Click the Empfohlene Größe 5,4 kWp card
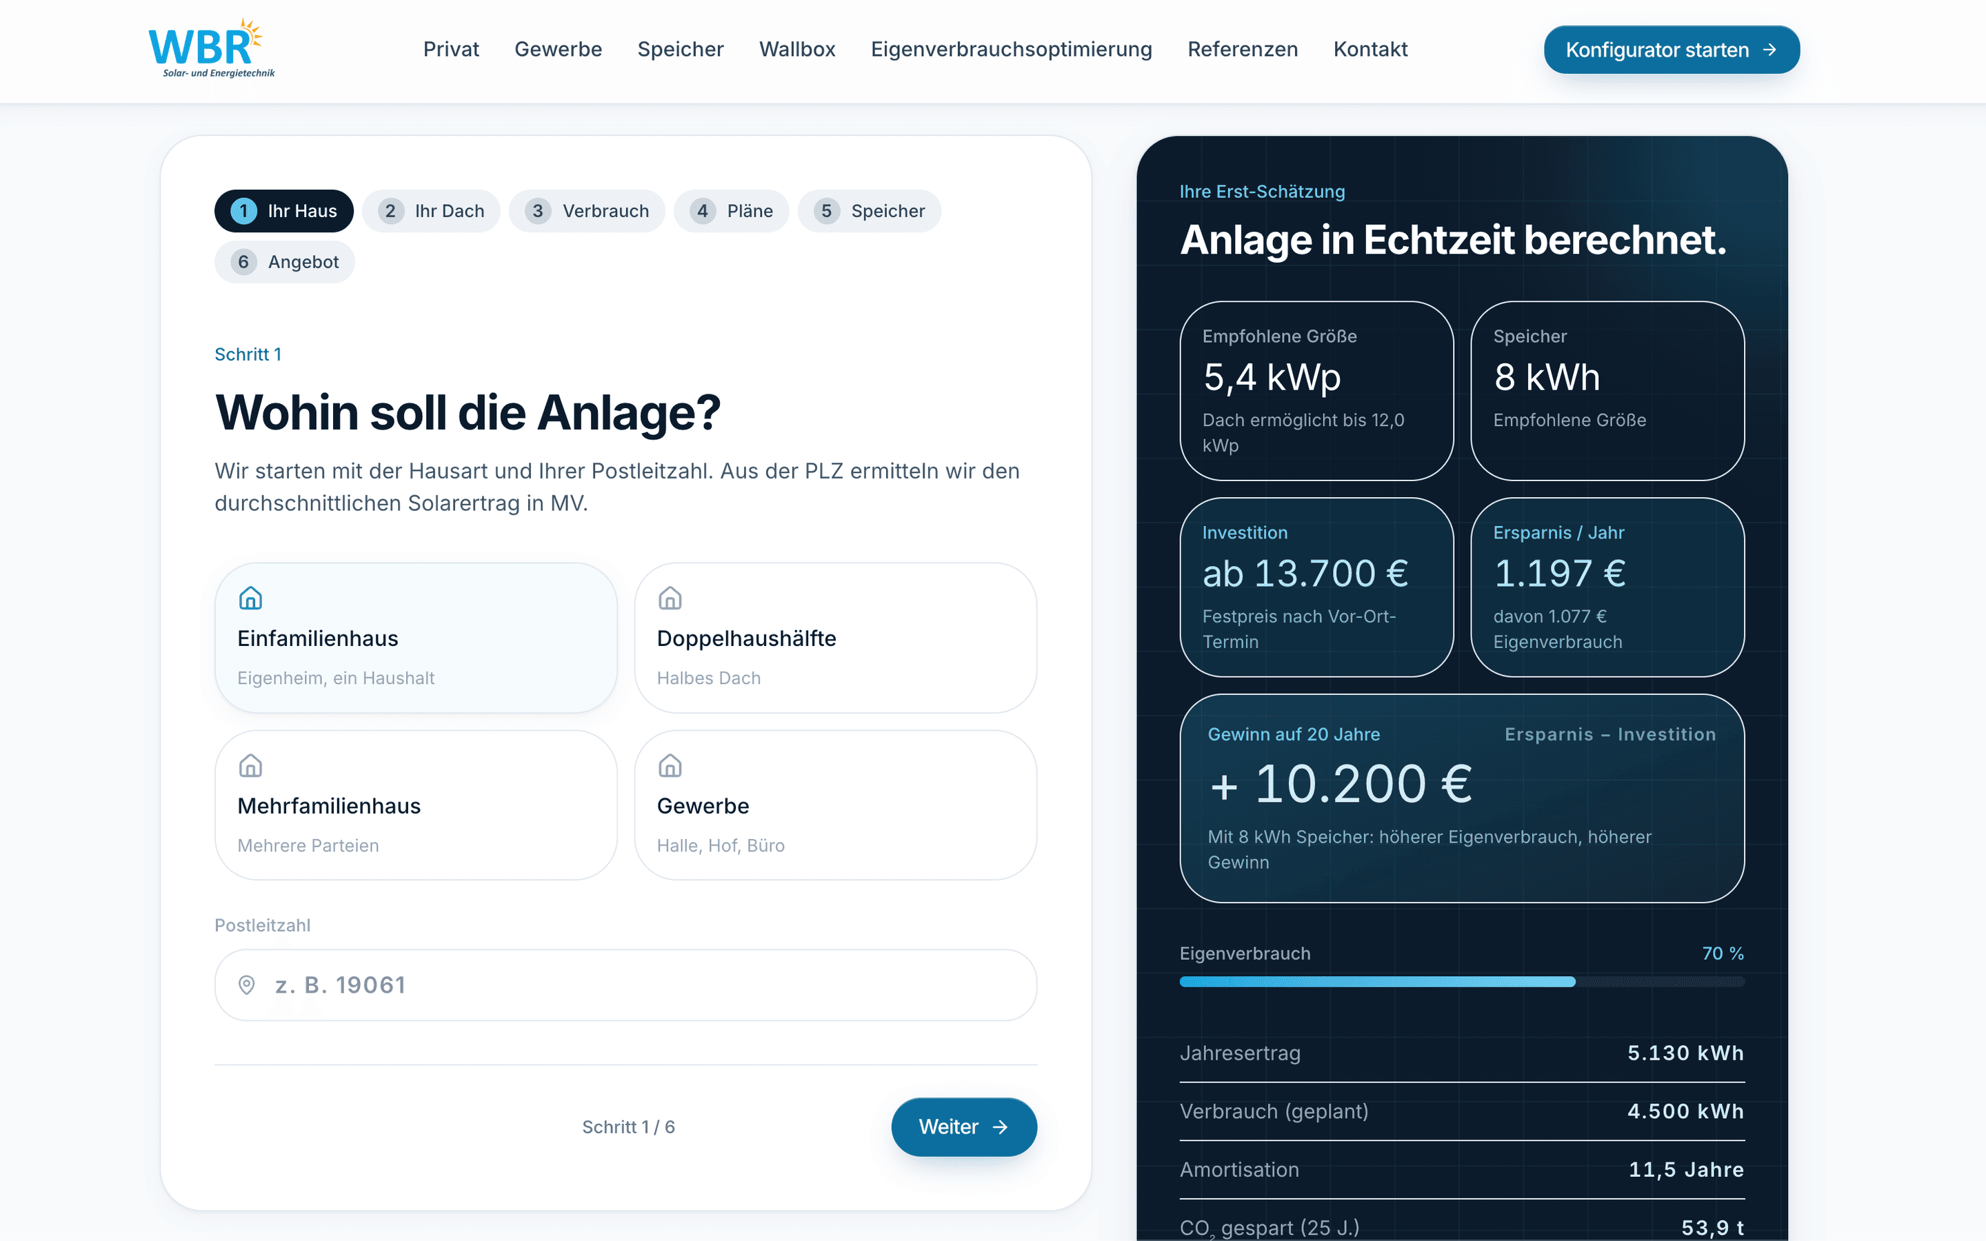Viewport: 1986px width, 1241px height. 1316,391
